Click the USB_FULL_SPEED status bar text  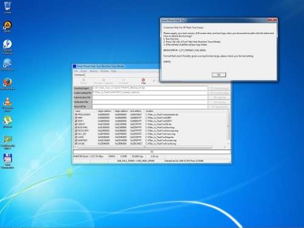[136, 161]
